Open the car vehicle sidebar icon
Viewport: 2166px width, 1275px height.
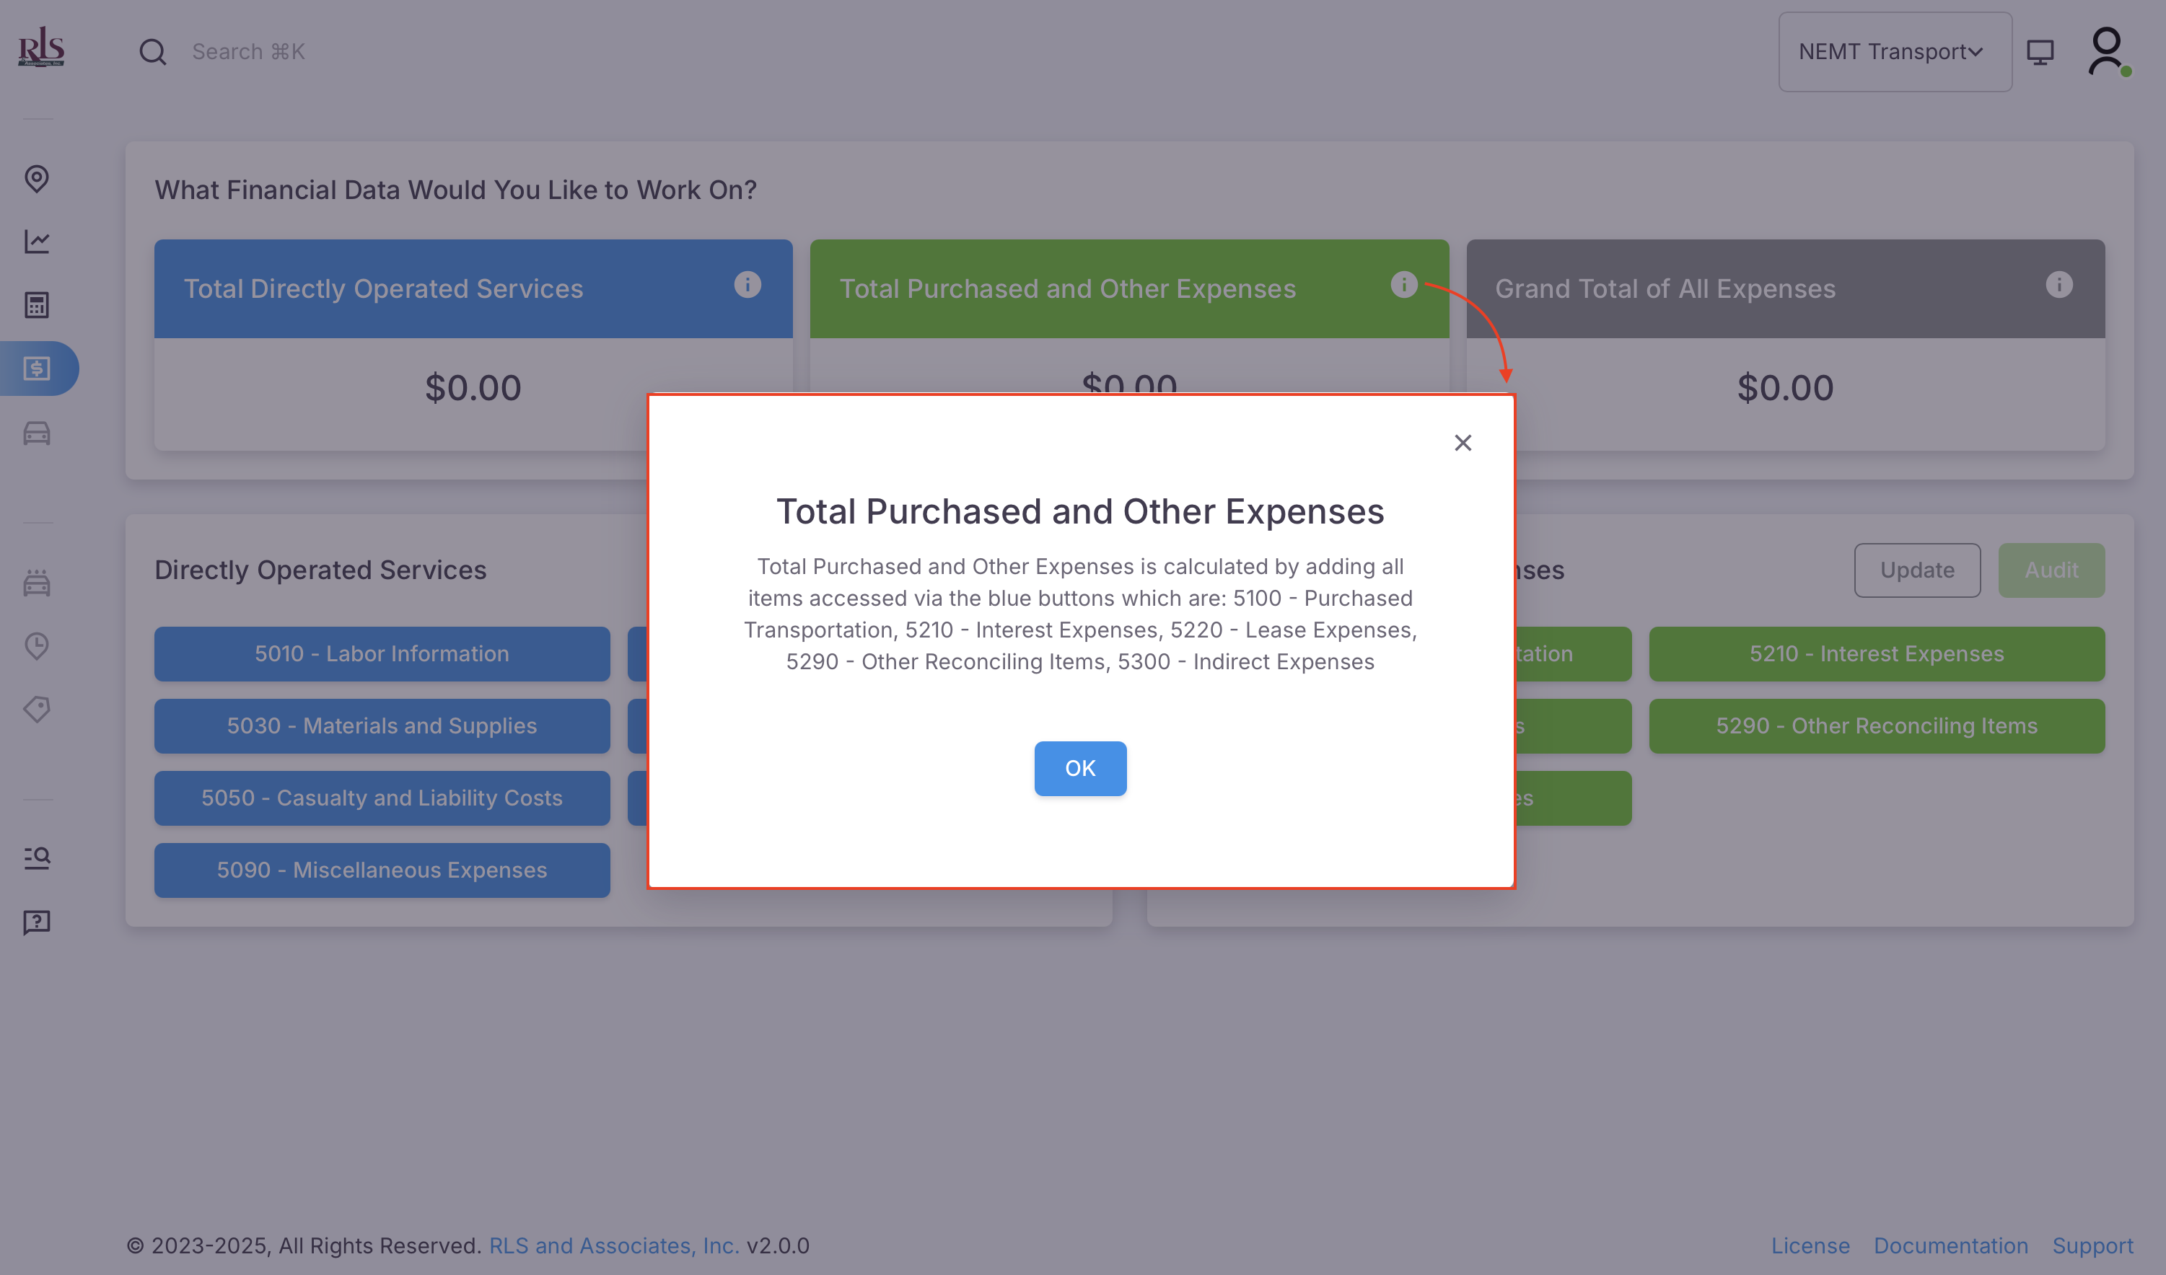[36, 433]
